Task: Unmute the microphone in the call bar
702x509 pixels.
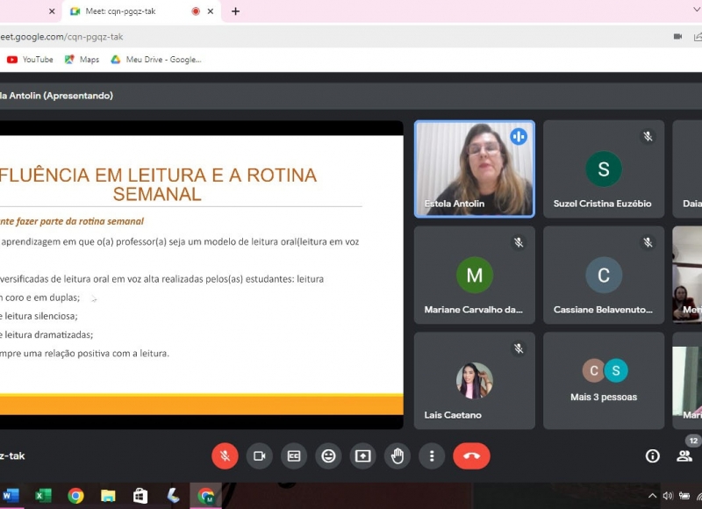Action: pyautogui.click(x=225, y=455)
